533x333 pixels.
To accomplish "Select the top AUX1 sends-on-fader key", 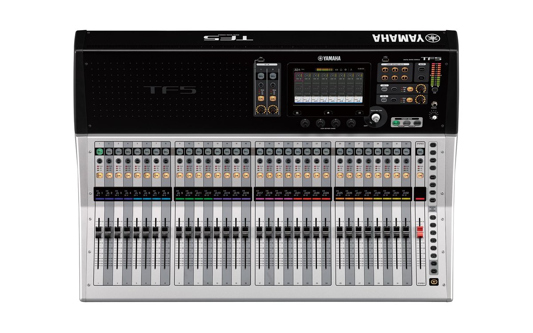I will click(433, 145).
